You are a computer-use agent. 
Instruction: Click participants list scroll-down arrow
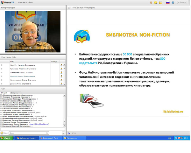click(64, 84)
